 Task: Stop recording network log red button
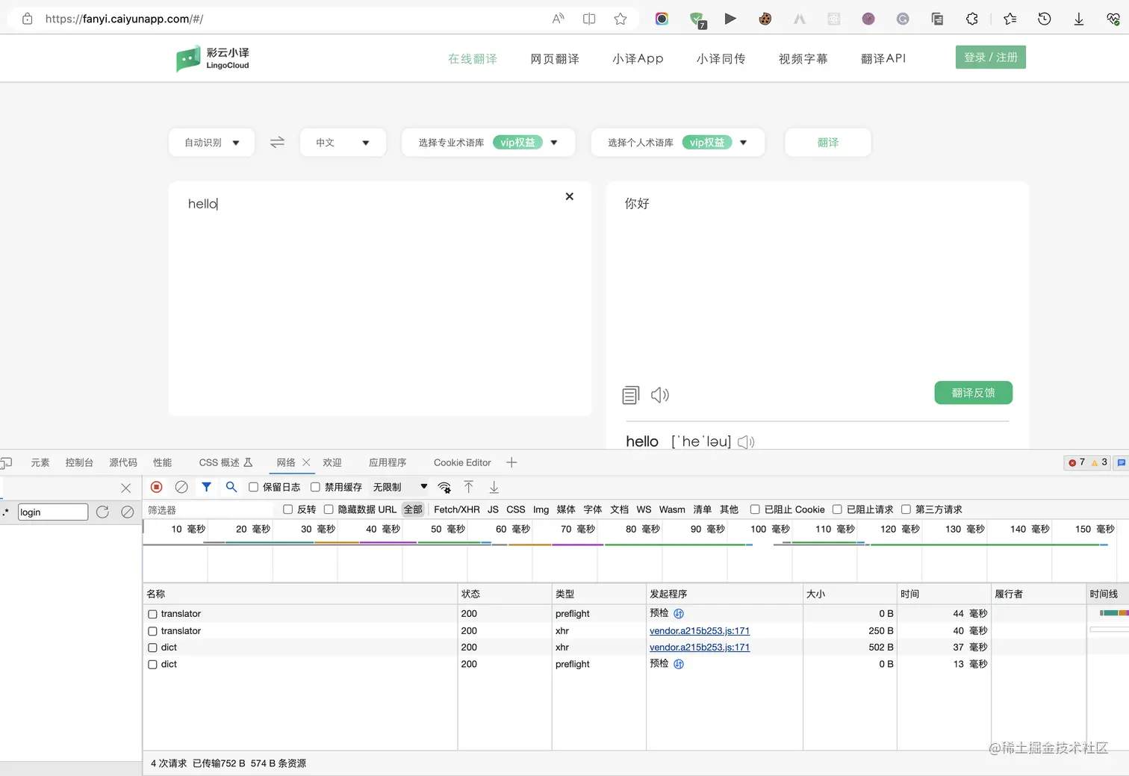click(157, 487)
